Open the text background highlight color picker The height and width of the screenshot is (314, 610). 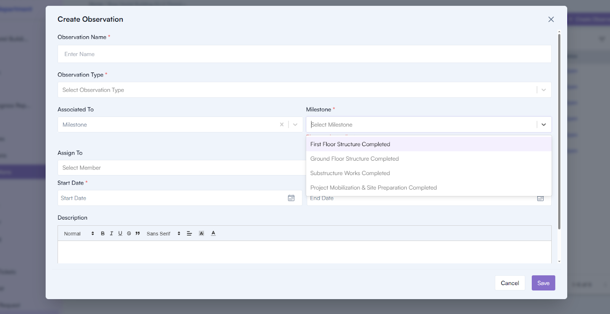pyautogui.click(x=201, y=233)
